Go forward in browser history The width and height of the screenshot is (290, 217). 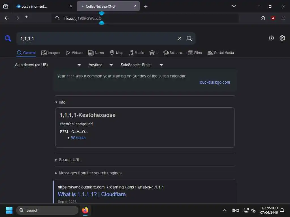click(x=17, y=18)
